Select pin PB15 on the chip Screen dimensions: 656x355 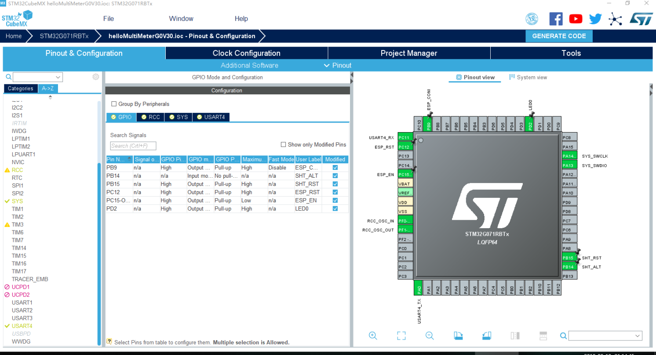569,258
